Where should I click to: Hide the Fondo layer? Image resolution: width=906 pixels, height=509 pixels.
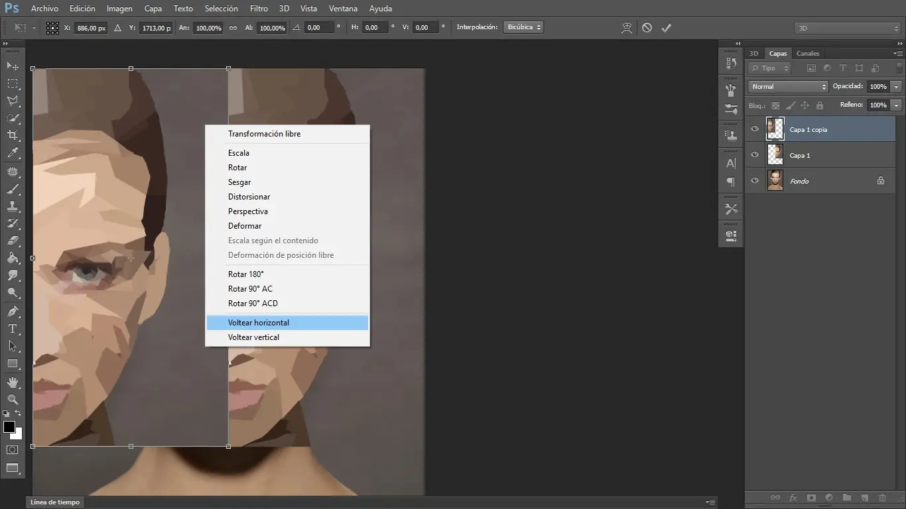point(754,180)
